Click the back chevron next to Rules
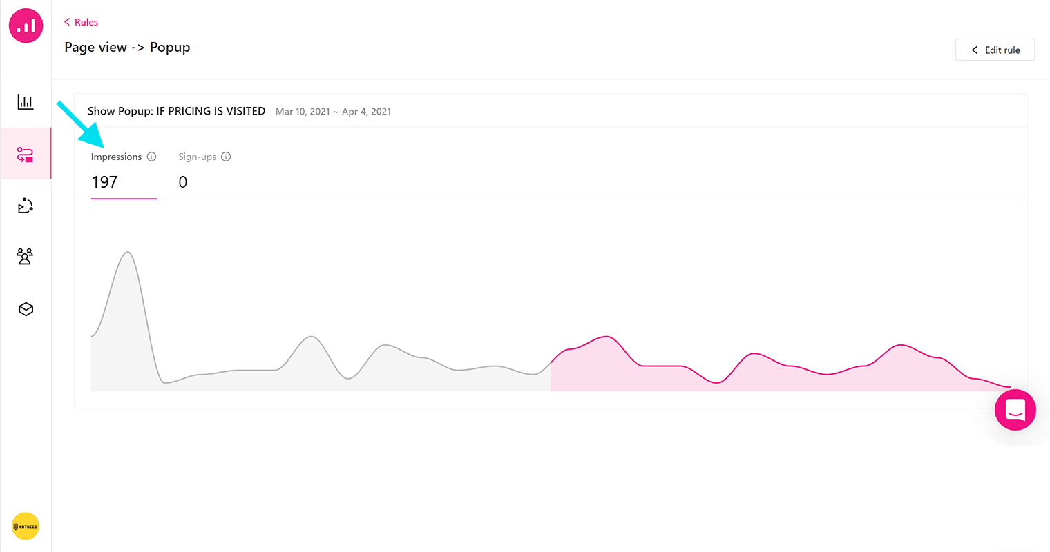 pyautogui.click(x=67, y=22)
